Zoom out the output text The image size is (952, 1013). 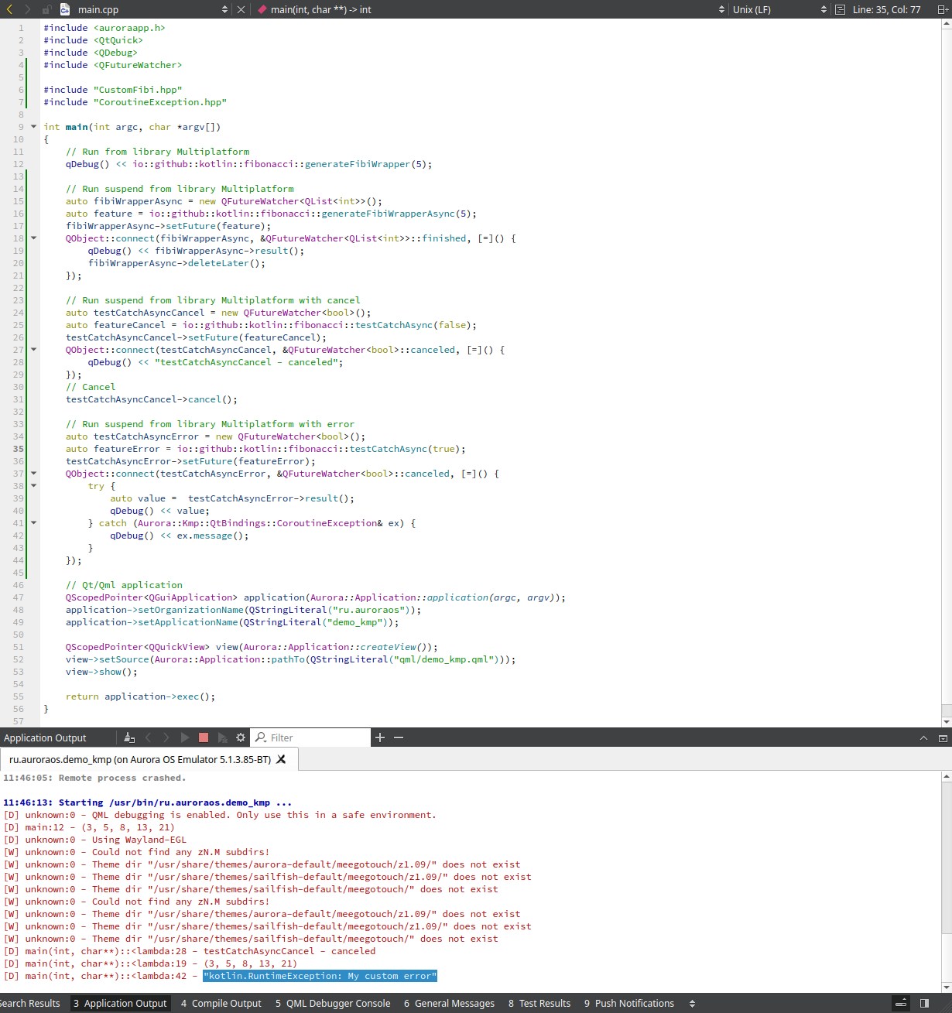pos(399,738)
